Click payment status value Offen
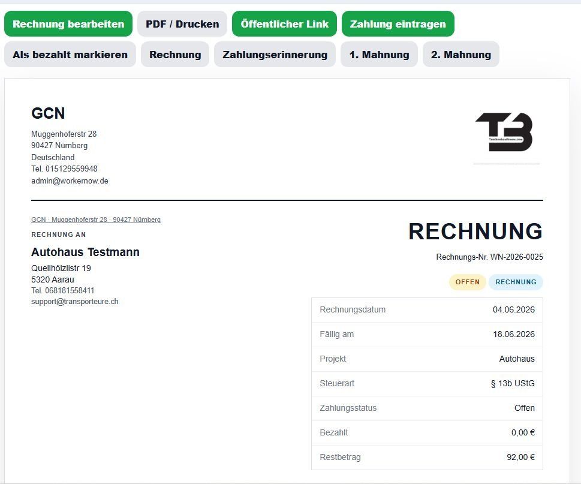This screenshot has width=581, height=484. (524, 408)
